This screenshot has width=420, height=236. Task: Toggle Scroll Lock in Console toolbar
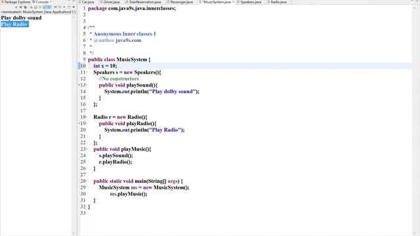point(35,7)
